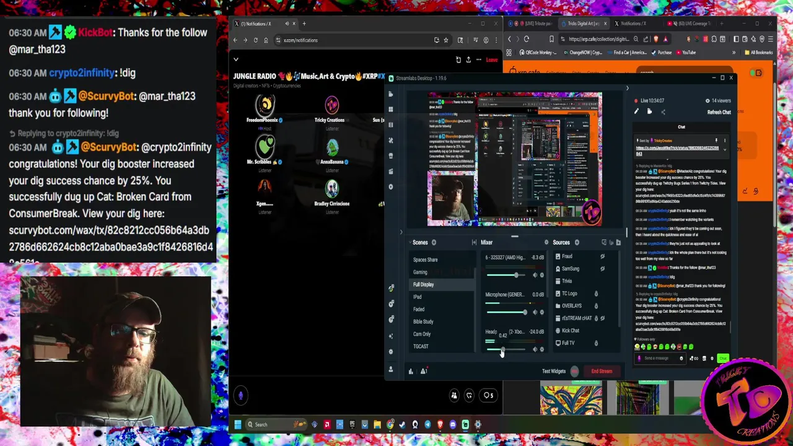Open X Space more options ellipsis
Image resolution: width=793 pixels, height=446 pixels.
(x=478, y=59)
